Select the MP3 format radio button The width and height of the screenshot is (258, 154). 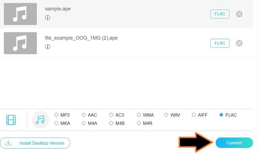56,115
